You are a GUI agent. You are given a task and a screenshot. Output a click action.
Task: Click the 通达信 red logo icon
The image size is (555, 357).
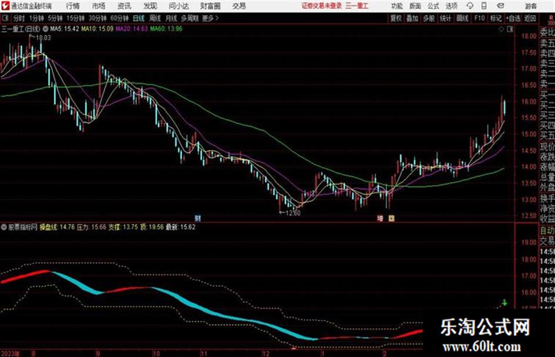pyautogui.click(x=5, y=6)
